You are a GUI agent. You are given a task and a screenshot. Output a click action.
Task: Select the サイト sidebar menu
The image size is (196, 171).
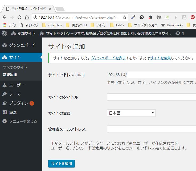[x=21, y=57]
